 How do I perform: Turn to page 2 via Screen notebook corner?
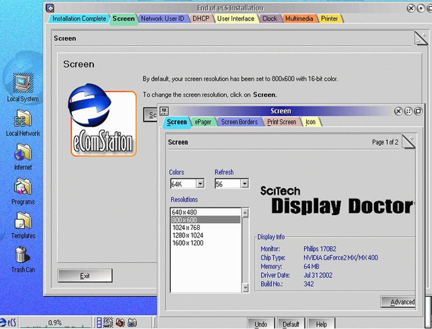point(408,142)
